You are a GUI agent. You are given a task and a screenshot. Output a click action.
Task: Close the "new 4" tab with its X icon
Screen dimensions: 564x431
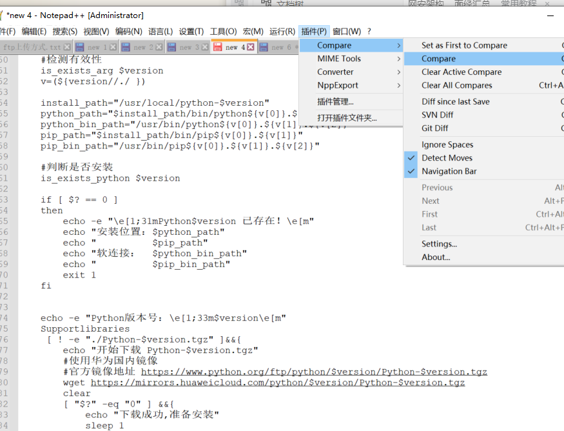[x=249, y=46]
